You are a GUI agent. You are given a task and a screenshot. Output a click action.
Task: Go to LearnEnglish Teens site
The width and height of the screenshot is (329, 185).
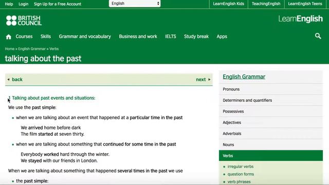pos(305,4)
